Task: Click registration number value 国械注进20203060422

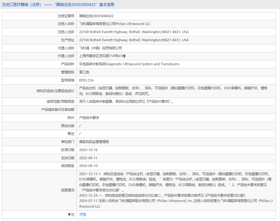Action: coord(96,16)
